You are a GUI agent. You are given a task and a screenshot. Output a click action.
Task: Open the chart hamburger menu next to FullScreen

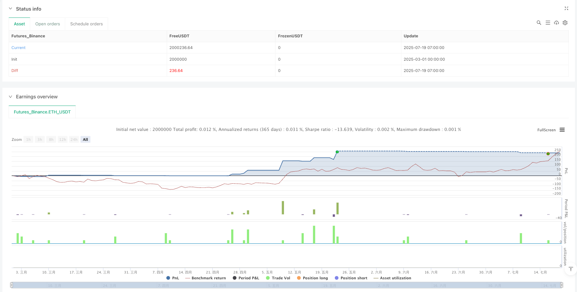pos(562,130)
